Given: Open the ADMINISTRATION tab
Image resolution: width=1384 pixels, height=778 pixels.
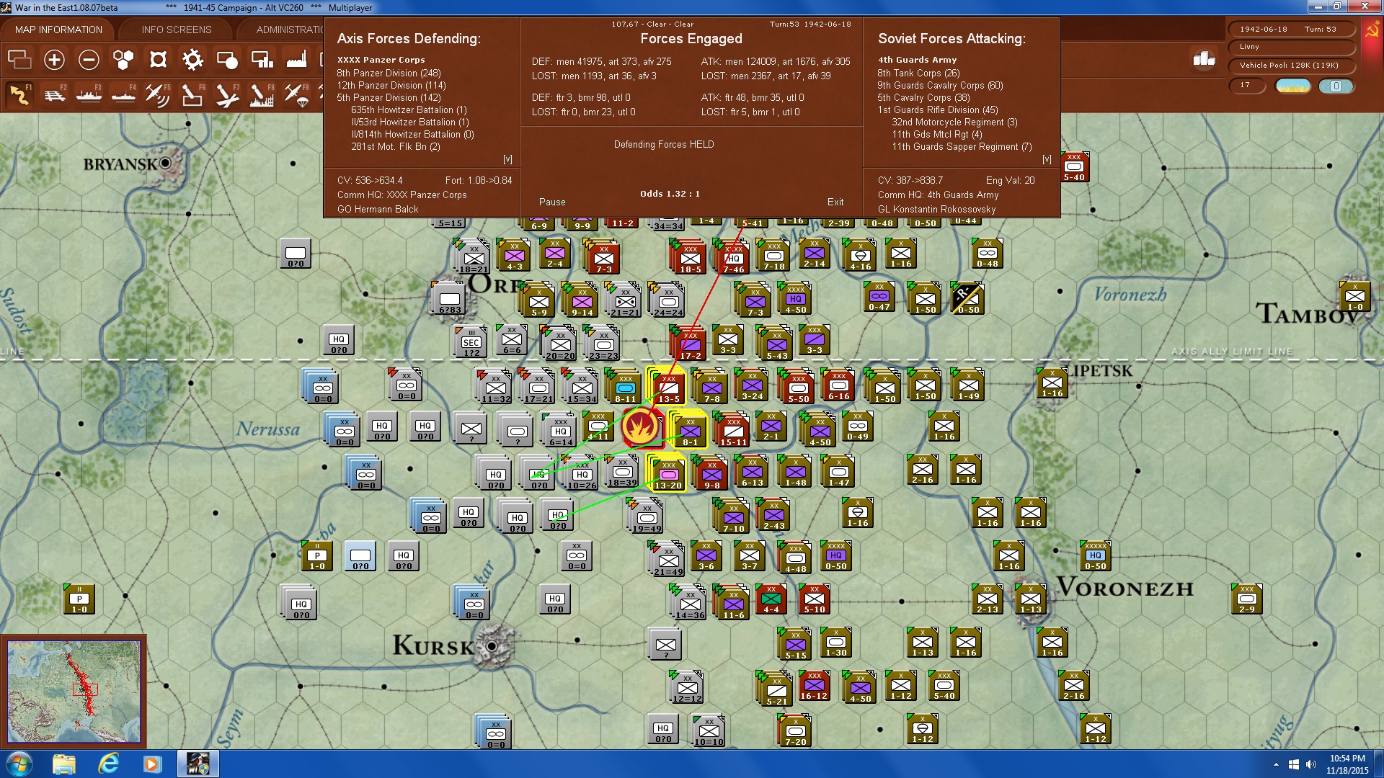Looking at the screenshot, I should [289, 30].
